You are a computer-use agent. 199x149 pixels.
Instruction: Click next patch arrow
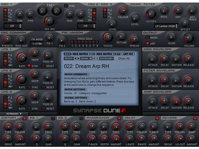click(x=79, y=58)
